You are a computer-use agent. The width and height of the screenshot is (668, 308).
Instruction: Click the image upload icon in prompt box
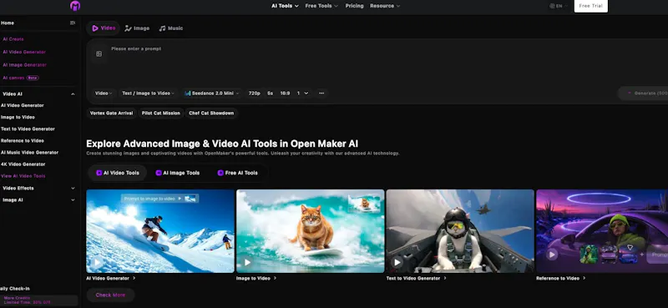pyautogui.click(x=99, y=54)
